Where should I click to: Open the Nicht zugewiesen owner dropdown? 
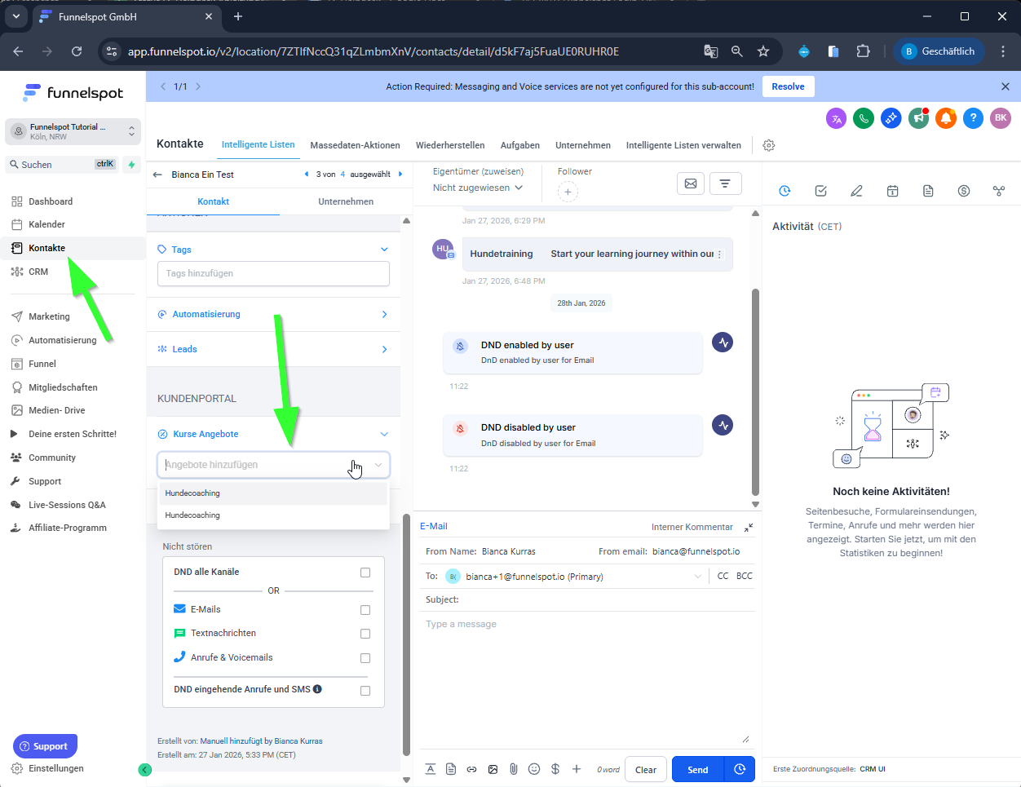(478, 188)
